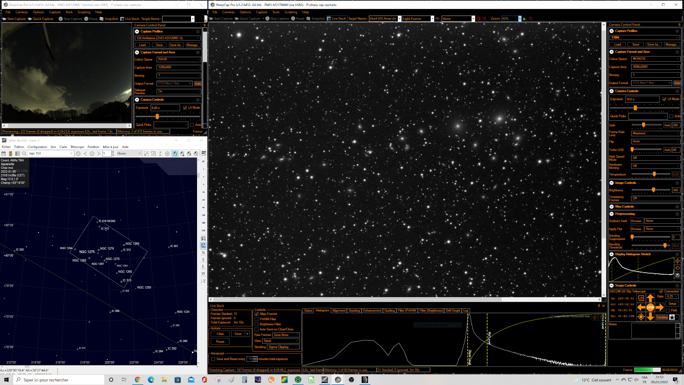
Task: Open the Télescope menu in Cartes du Ciel
Action: pos(77,147)
